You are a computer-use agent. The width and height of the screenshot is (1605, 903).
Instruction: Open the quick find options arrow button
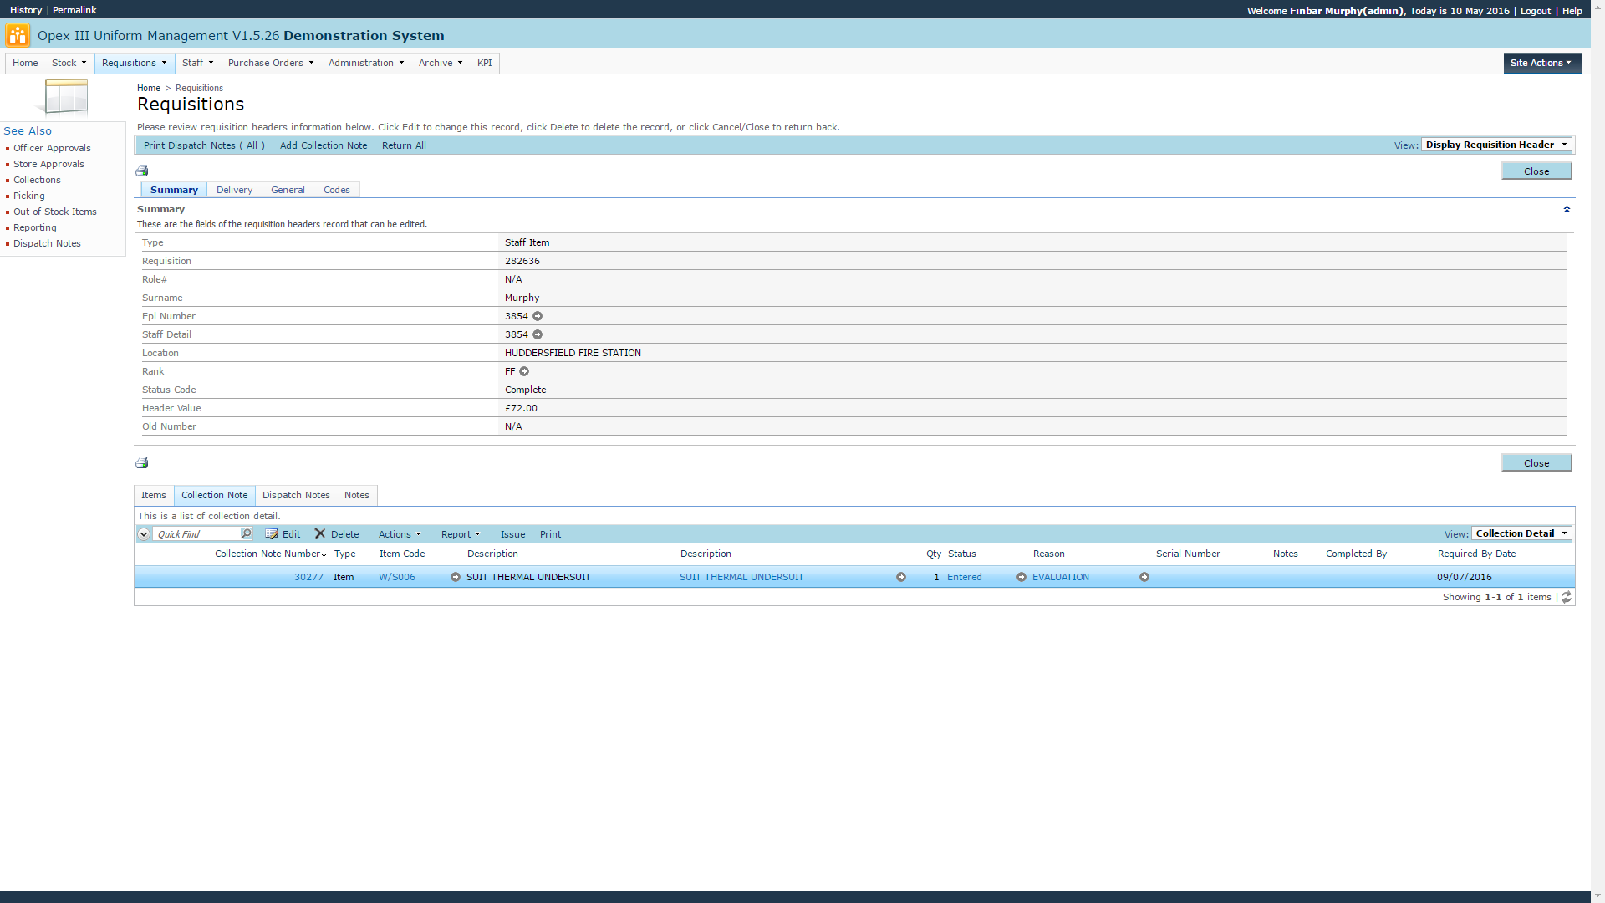[x=144, y=533]
